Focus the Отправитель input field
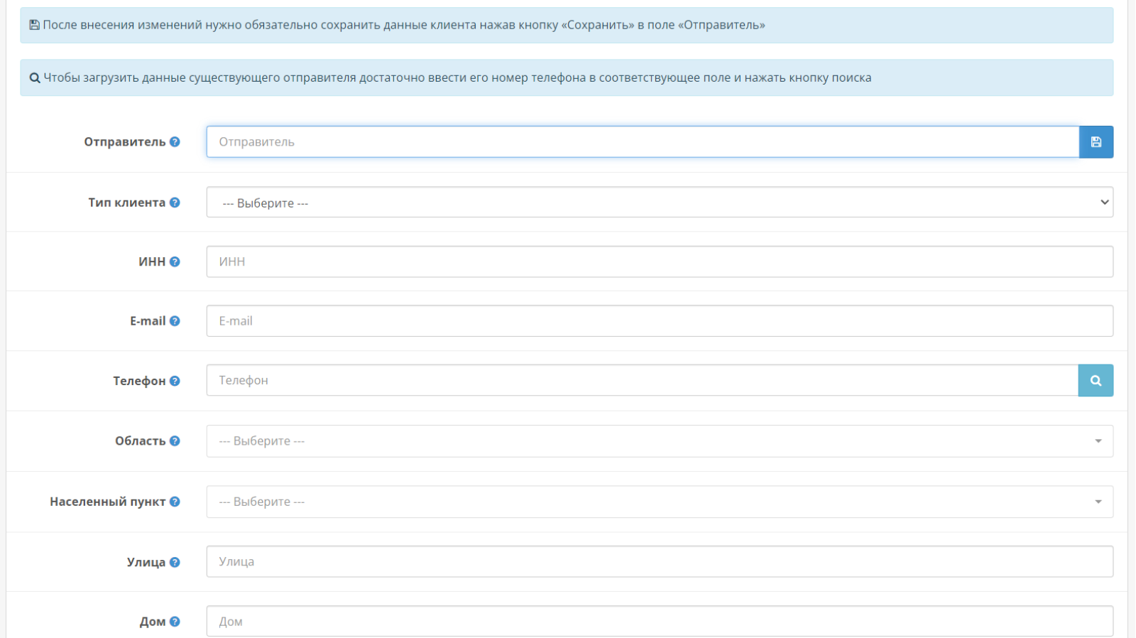 click(x=643, y=142)
